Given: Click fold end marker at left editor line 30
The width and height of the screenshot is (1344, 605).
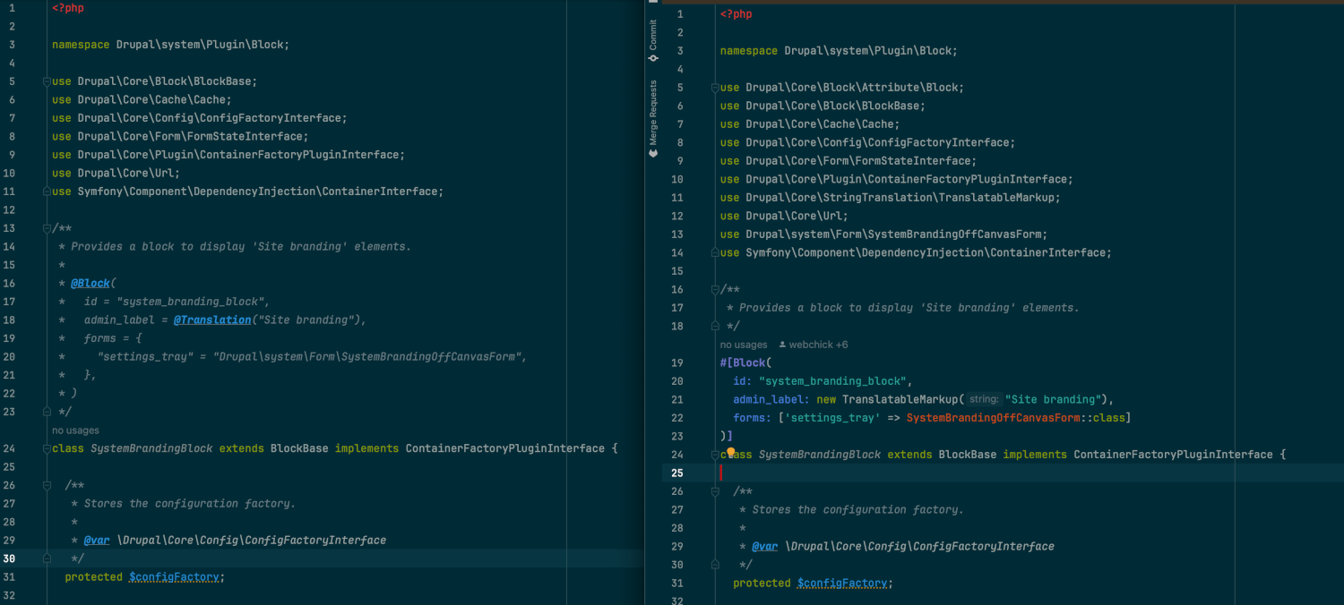Looking at the screenshot, I should pos(47,558).
